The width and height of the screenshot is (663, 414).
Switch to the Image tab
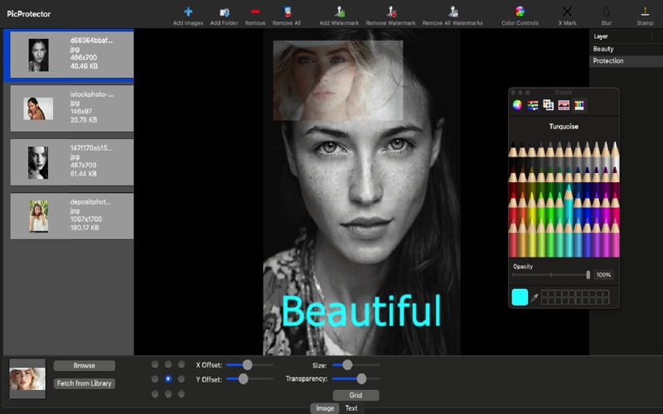[x=325, y=408]
